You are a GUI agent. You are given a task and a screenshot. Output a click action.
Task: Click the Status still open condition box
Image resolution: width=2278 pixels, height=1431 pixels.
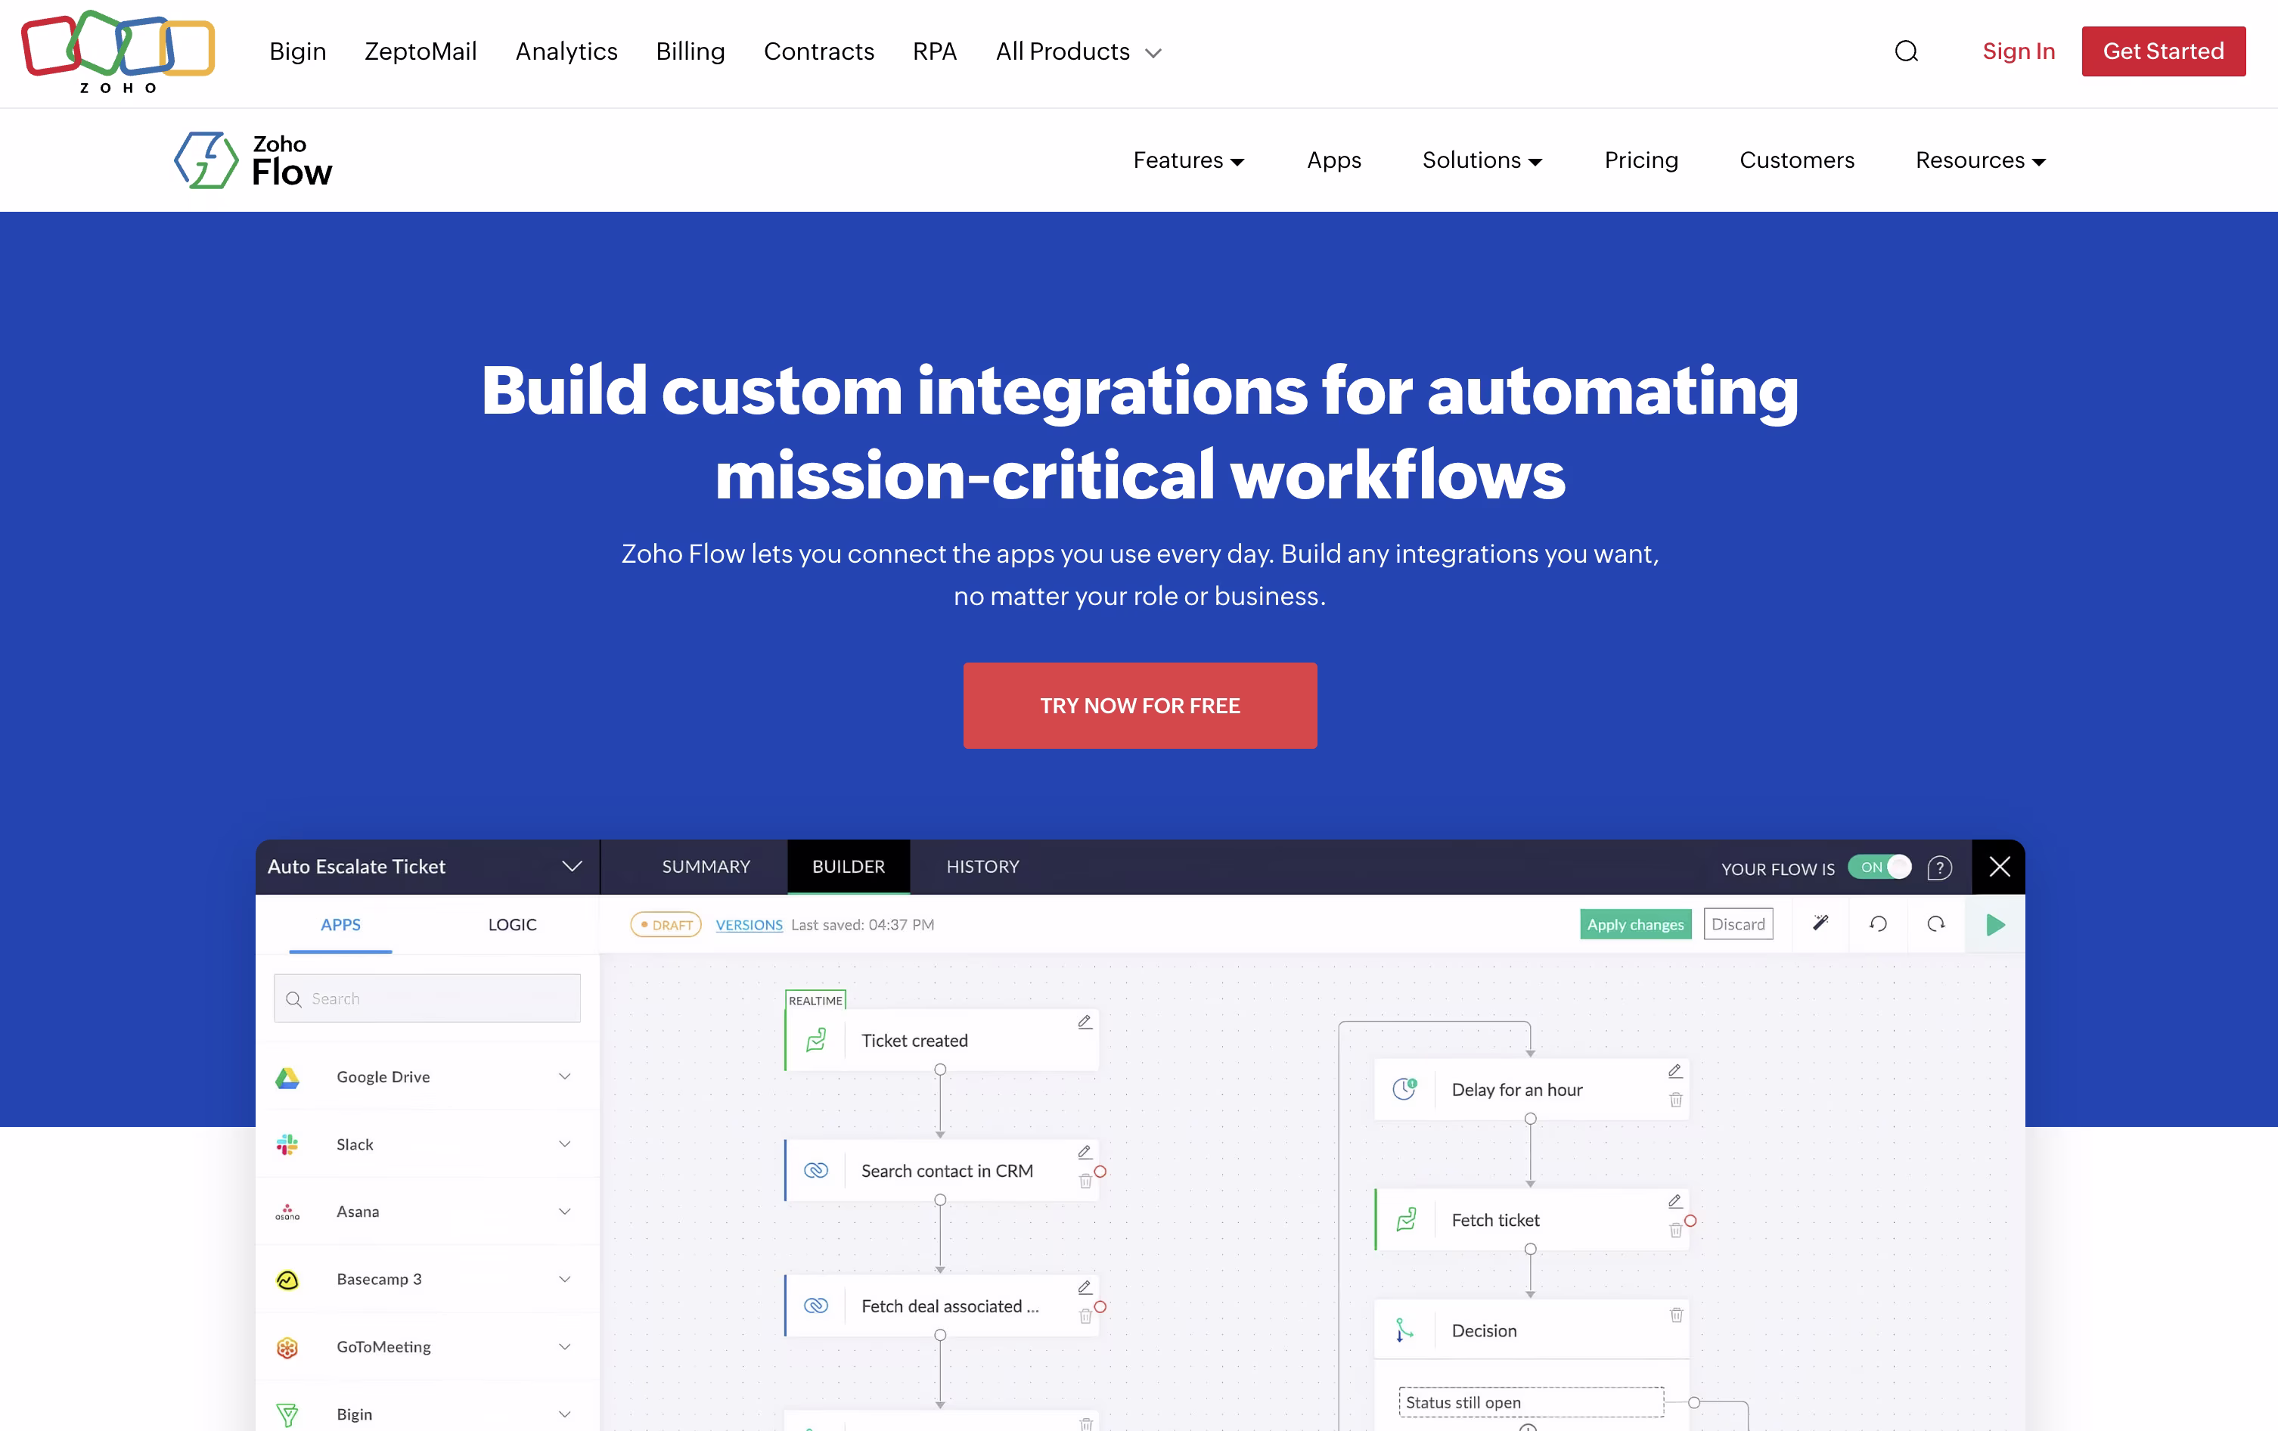(1531, 1402)
